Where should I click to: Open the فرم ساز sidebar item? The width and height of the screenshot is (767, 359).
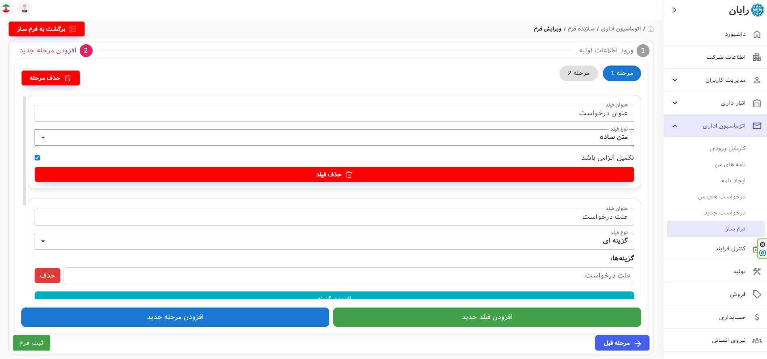(x=716, y=229)
